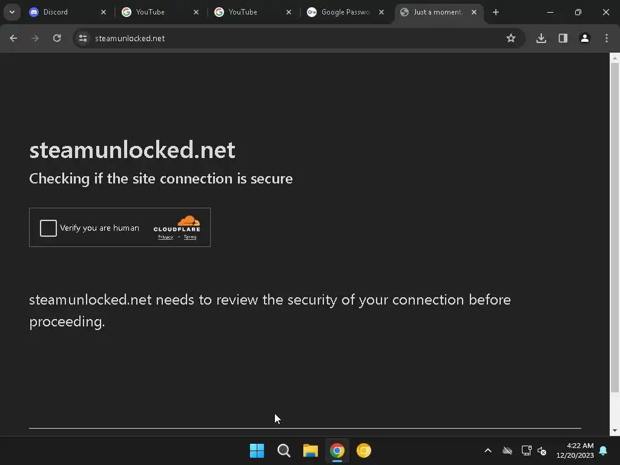This screenshot has height=465, width=620.
Task: Reload the current page
Action: click(57, 38)
